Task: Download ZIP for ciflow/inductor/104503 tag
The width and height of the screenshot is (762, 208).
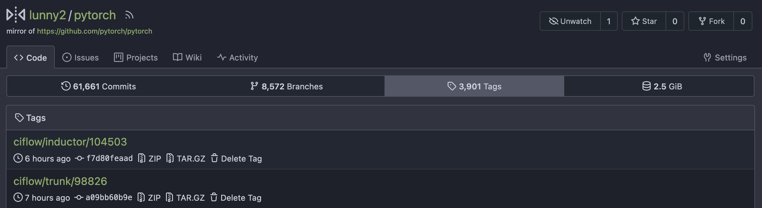Action: tap(150, 159)
